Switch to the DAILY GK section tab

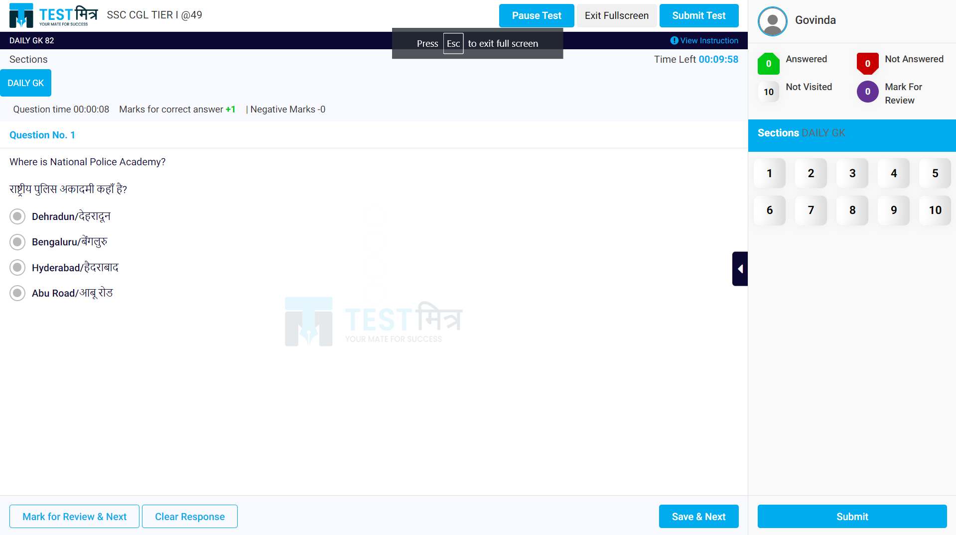click(x=25, y=83)
